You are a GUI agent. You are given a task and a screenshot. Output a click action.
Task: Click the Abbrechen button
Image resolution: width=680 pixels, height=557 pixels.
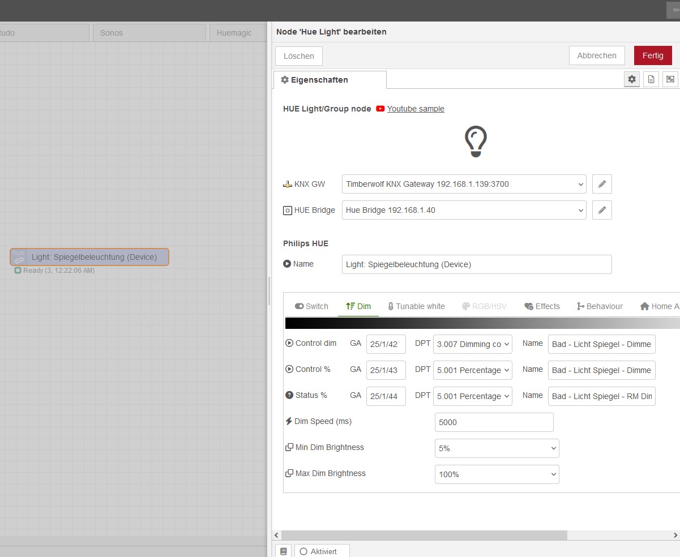pyautogui.click(x=597, y=55)
